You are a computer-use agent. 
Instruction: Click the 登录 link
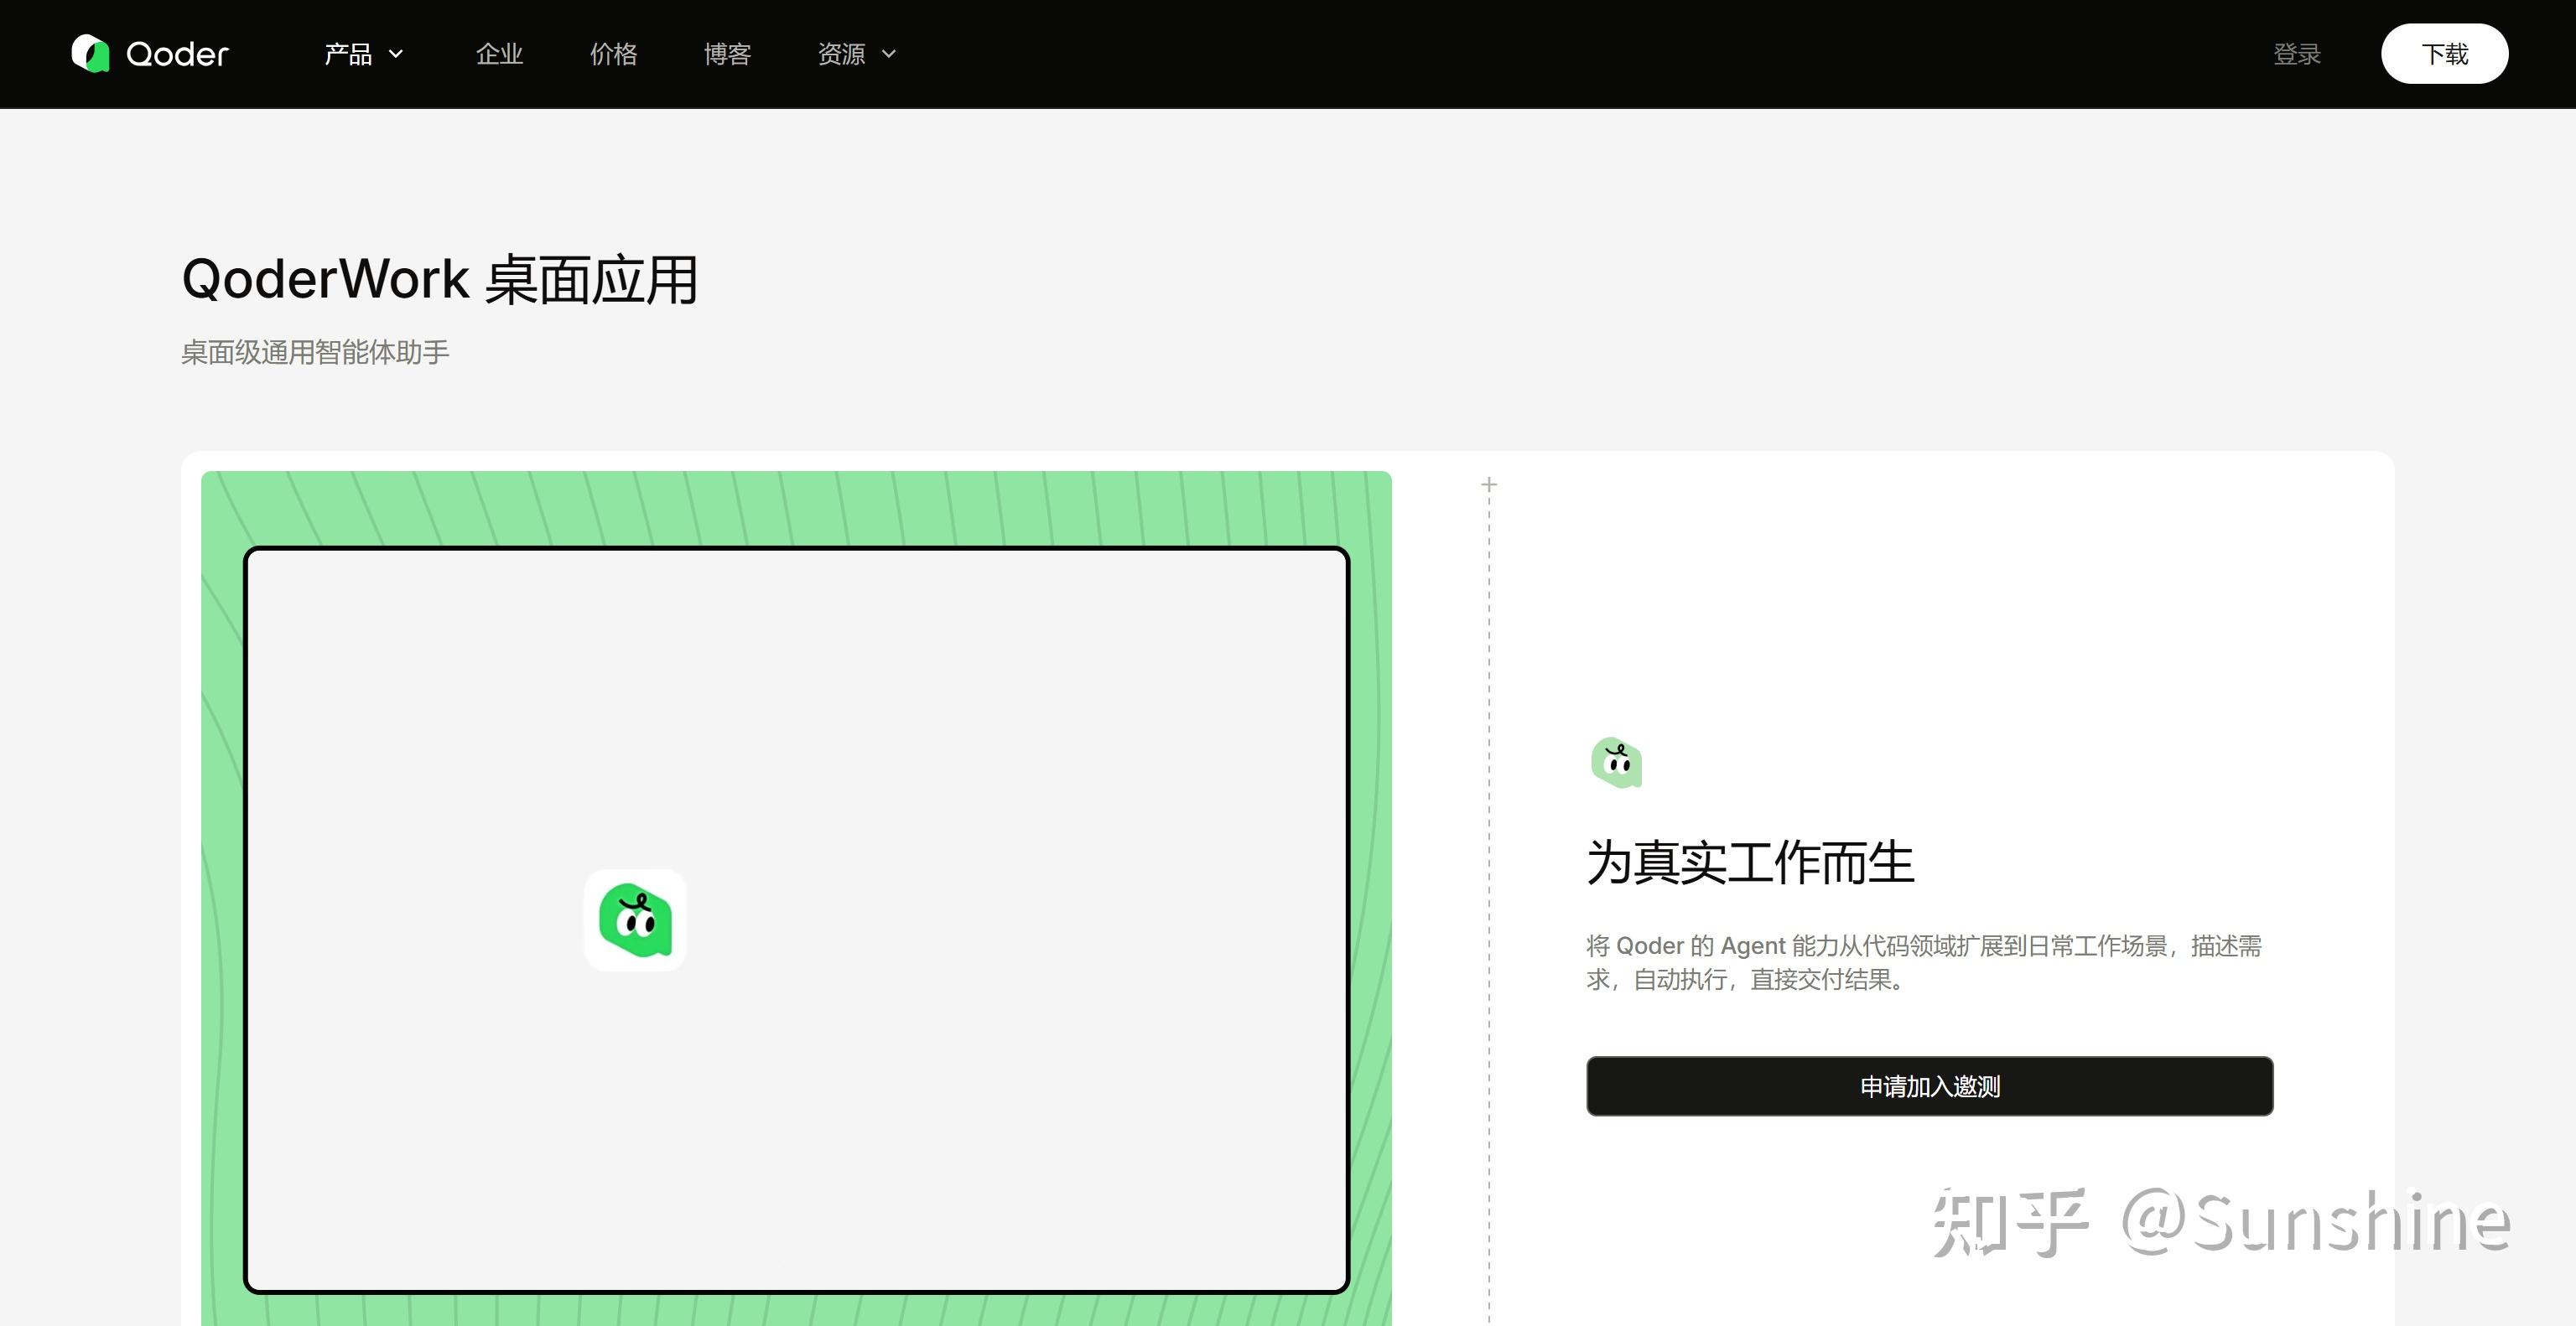[2297, 54]
